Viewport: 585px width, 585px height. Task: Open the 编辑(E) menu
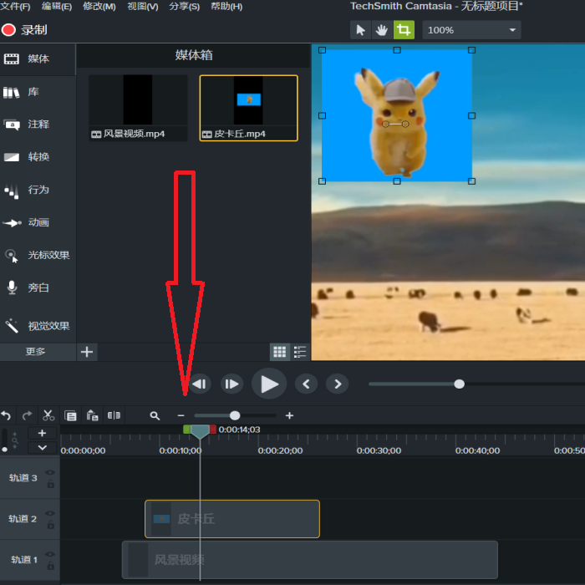click(57, 7)
